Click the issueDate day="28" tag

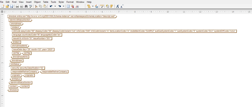[33, 50]
